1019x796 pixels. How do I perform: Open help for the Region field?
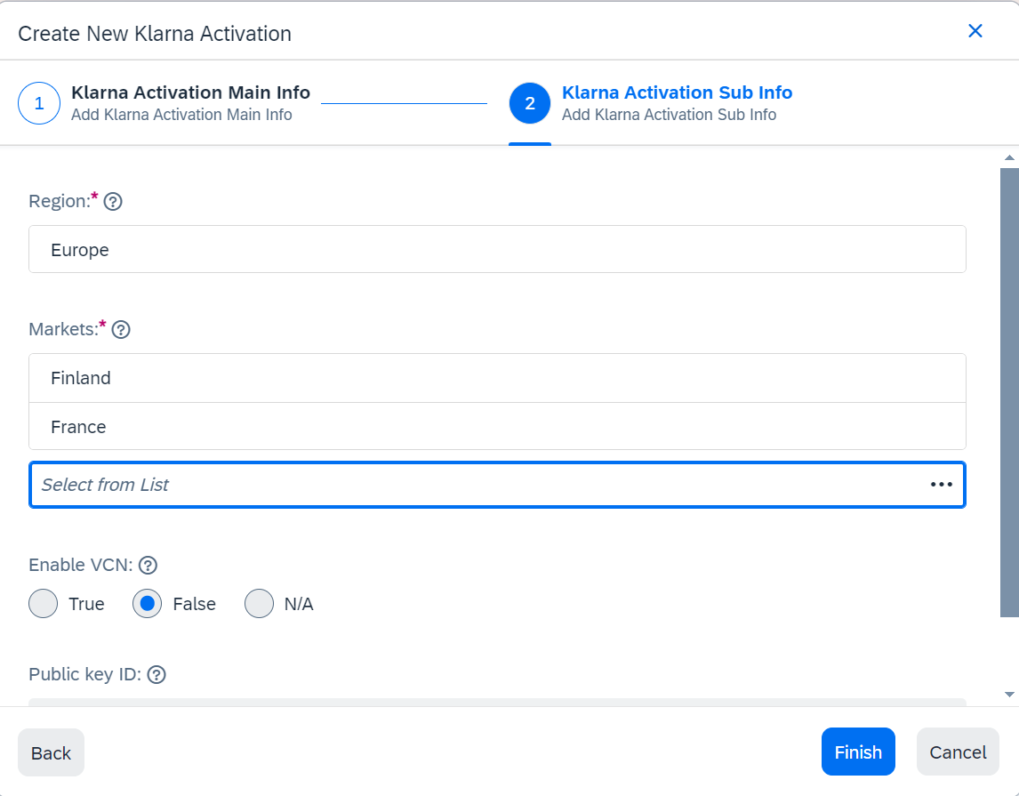(113, 201)
